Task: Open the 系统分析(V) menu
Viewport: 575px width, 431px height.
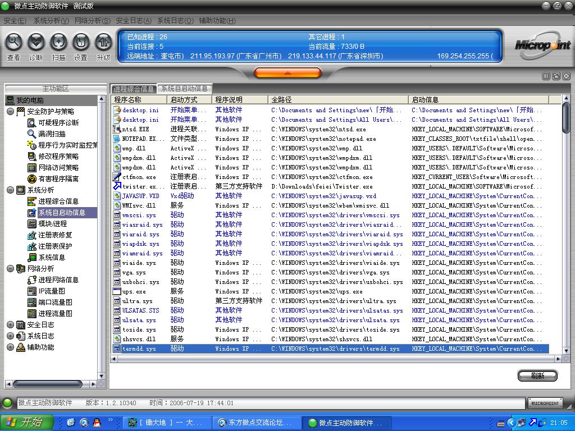Action: [x=51, y=21]
